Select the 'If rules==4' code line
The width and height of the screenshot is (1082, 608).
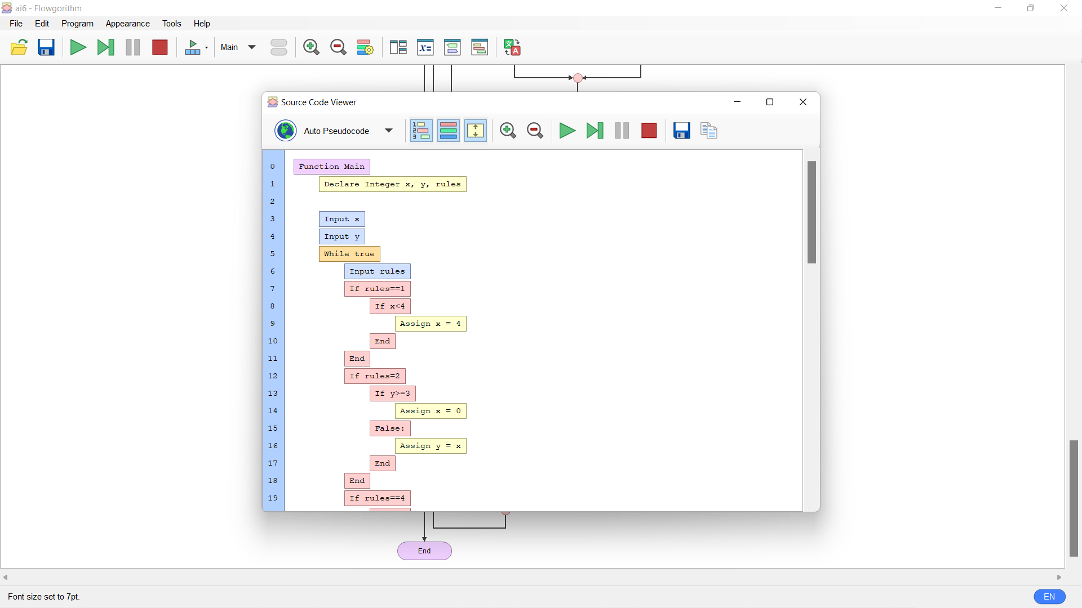(377, 498)
